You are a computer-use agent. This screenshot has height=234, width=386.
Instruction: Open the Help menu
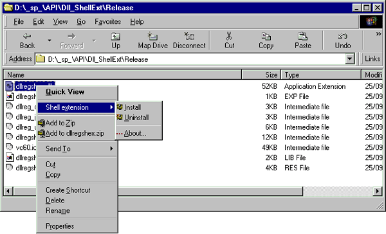(137, 22)
